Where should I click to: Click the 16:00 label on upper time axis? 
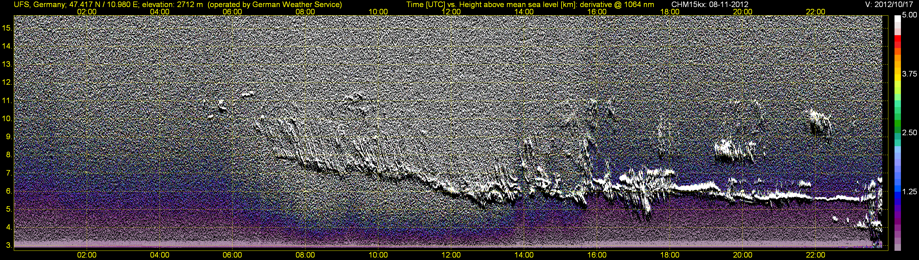coord(597,11)
